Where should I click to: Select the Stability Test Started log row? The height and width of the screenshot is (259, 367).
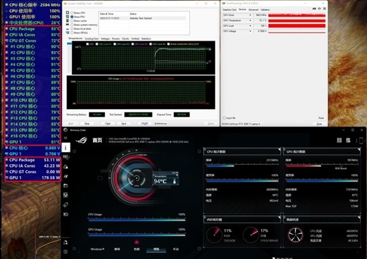click(143, 18)
